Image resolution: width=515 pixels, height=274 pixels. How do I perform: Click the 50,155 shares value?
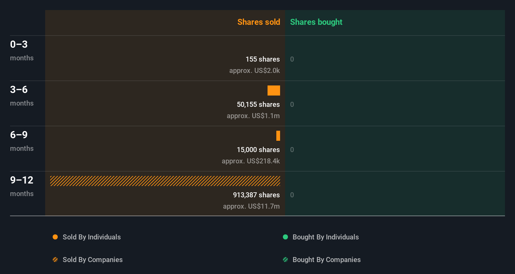pyautogui.click(x=258, y=104)
